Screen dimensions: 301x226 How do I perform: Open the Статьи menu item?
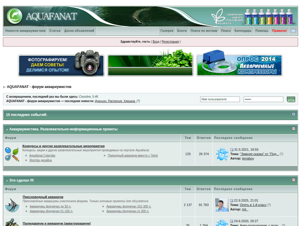(55, 31)
